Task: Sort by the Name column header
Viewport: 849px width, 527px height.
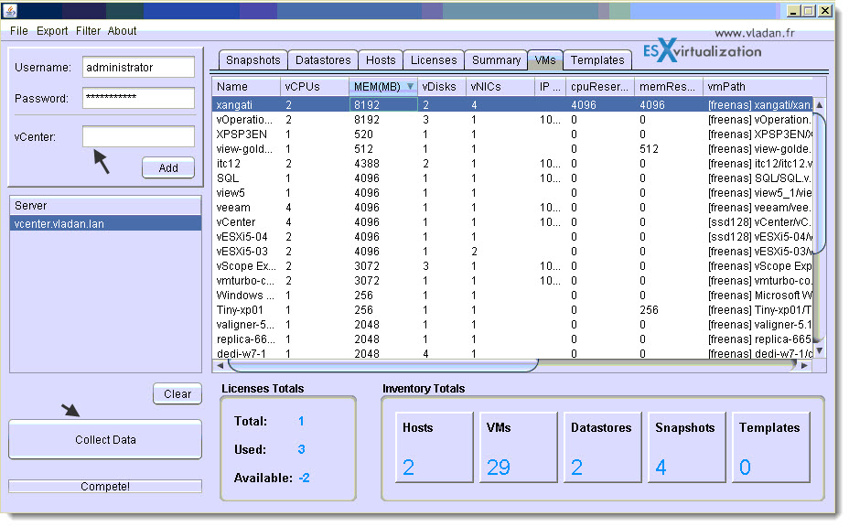Action: click(246, 87)
